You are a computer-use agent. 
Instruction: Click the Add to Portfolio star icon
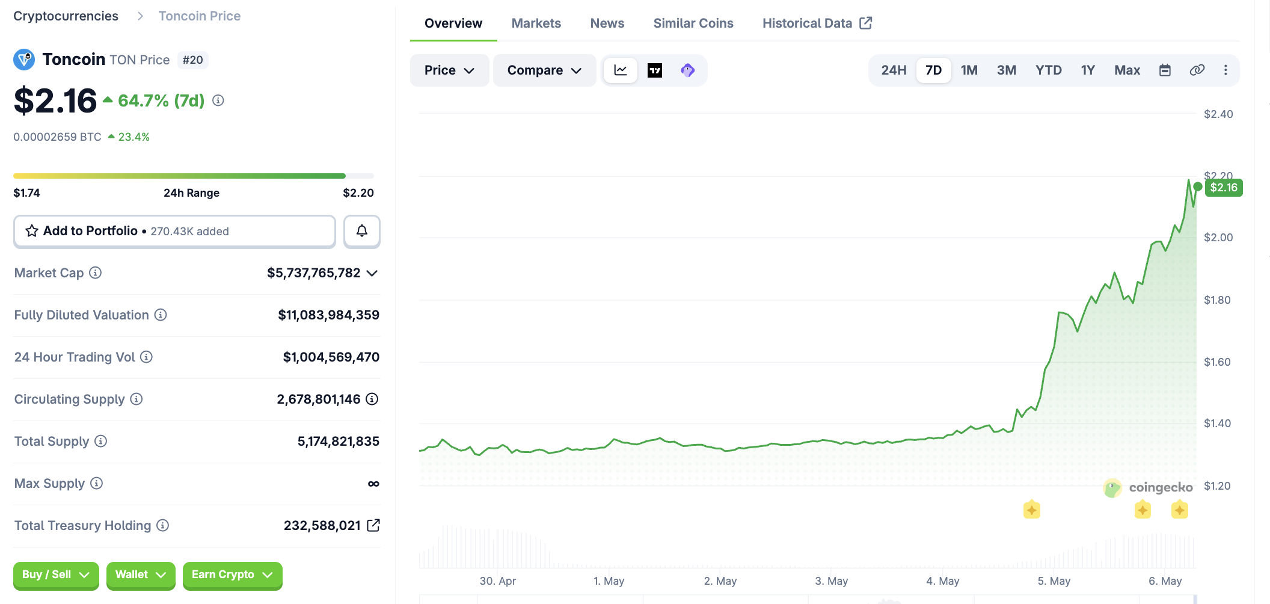(32, 231)
